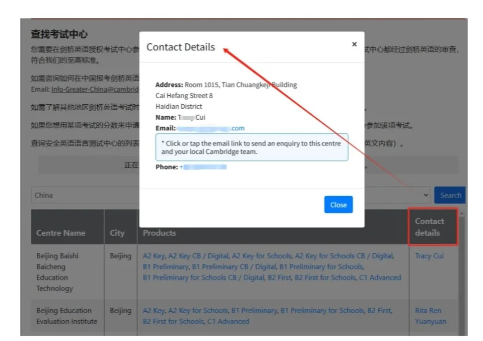Open the blurred email address link

click(211, 128)
